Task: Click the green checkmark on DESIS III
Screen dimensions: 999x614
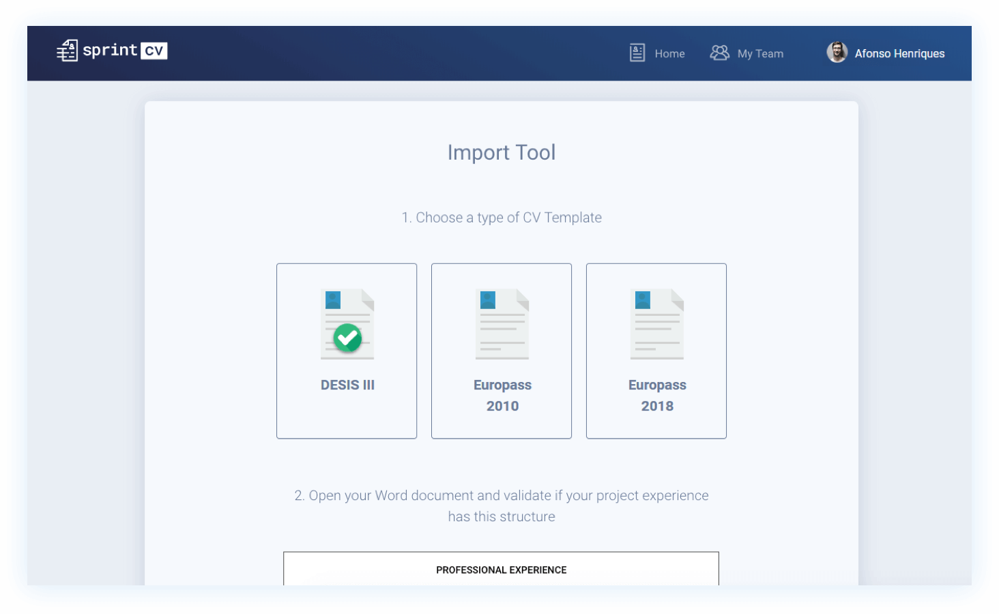Action: 347,338
